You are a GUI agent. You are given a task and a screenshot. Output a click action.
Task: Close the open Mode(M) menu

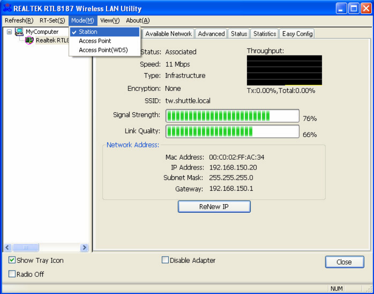click(x=83, y=21)
